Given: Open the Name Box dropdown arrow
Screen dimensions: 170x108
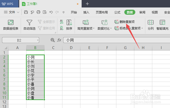Looking at the screenshot, I should (x=38, y=40).
